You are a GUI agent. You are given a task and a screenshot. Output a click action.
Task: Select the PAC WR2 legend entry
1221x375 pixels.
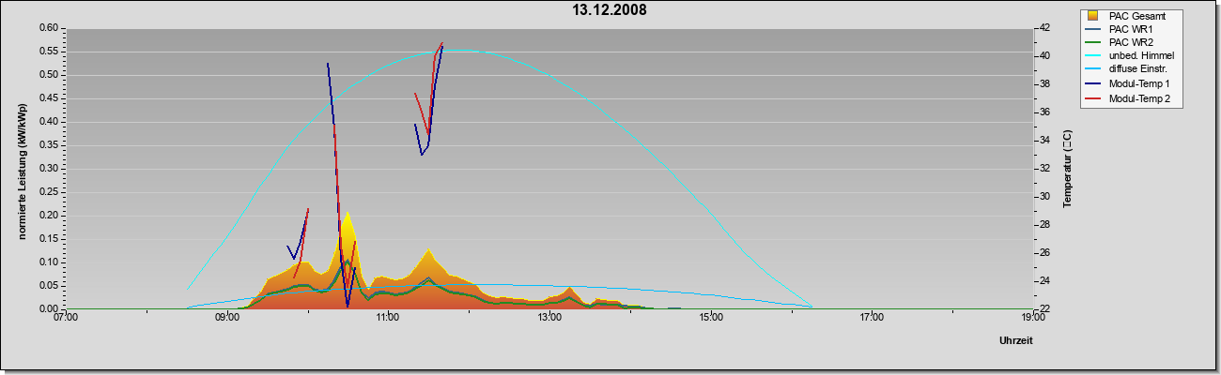(1121, 42)
